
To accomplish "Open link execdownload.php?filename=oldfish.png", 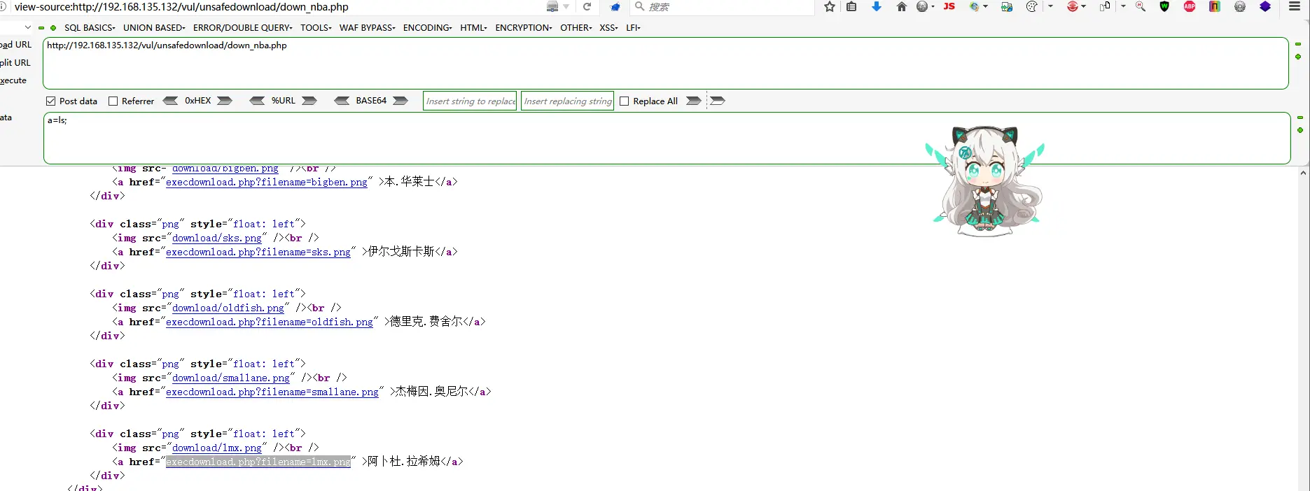I will coord(269,322).
